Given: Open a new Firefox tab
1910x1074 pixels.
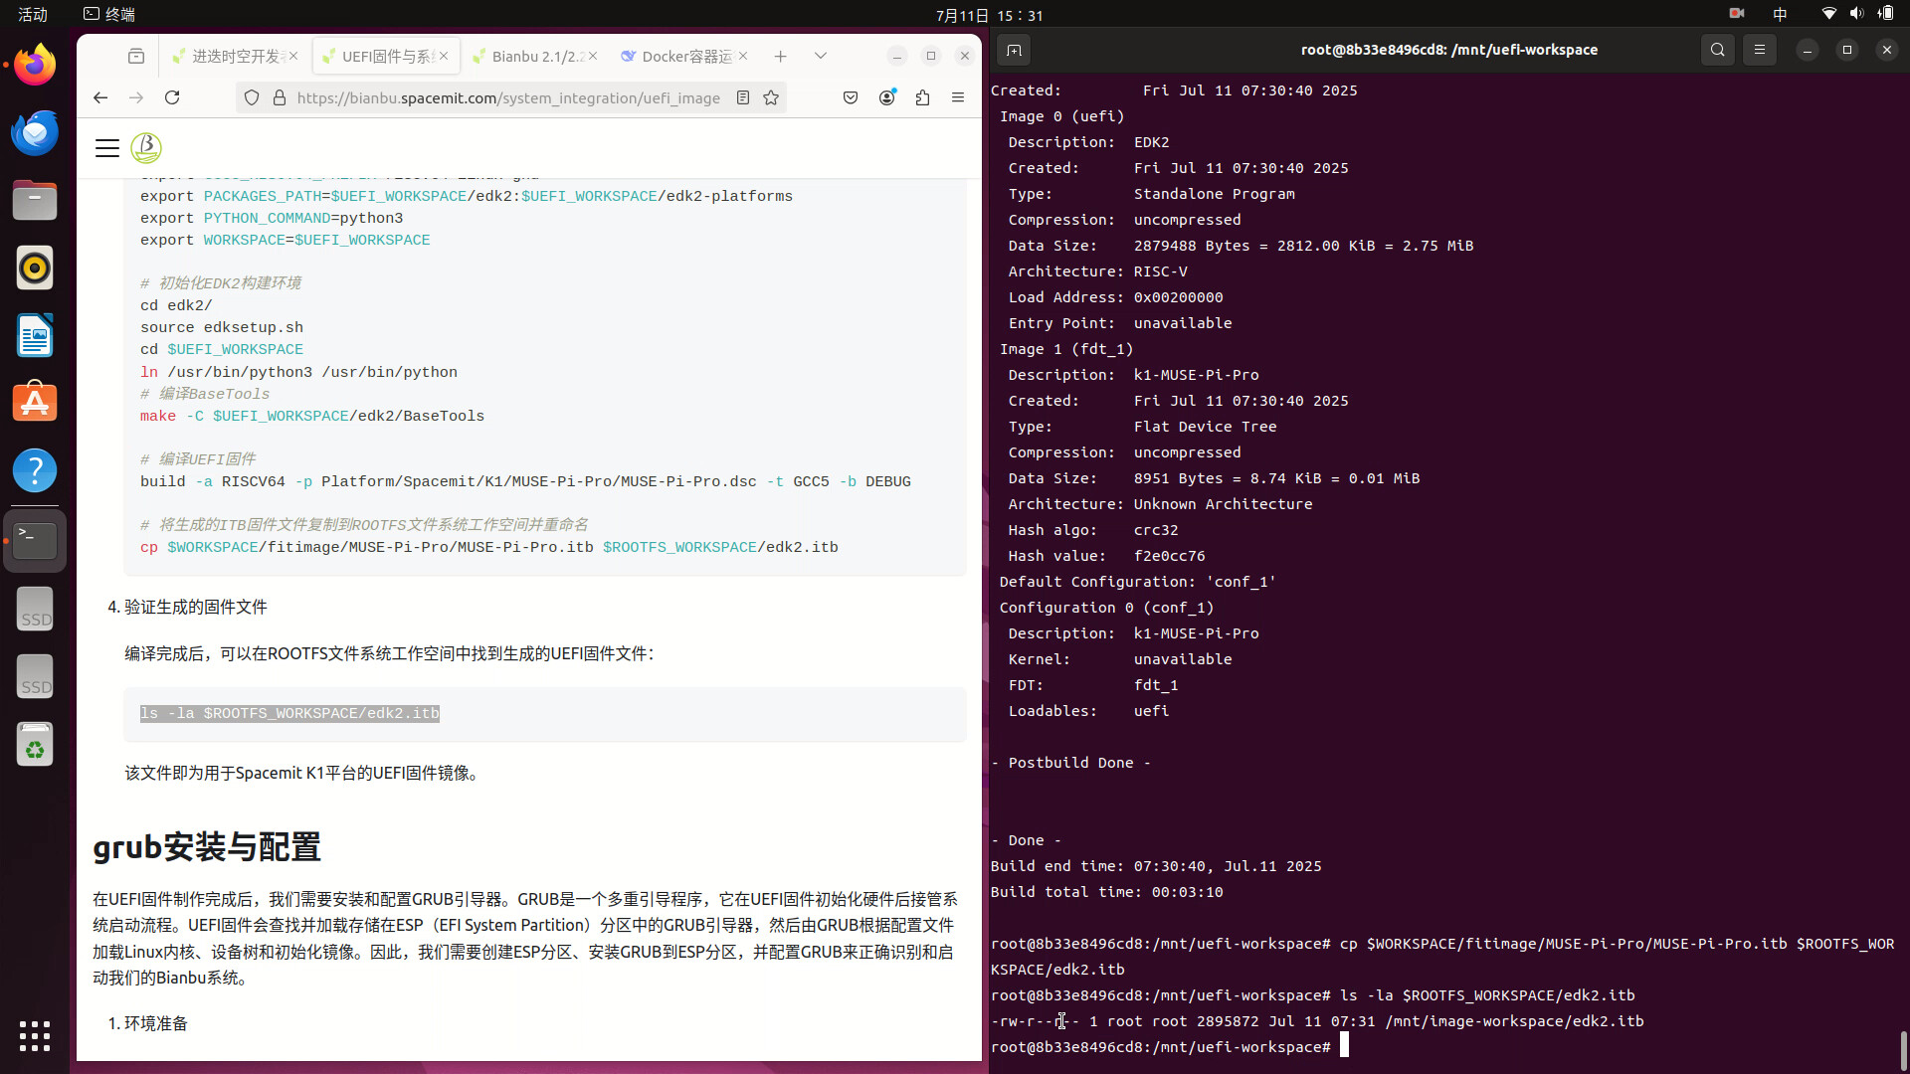Looking at the screenshot, I should coord(781,56).
